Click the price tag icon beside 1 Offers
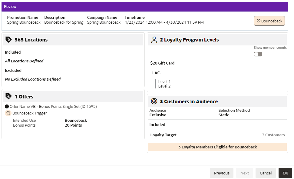Image resolution: width=294 pixels, height=179 pixels. (x=8, y=96)
